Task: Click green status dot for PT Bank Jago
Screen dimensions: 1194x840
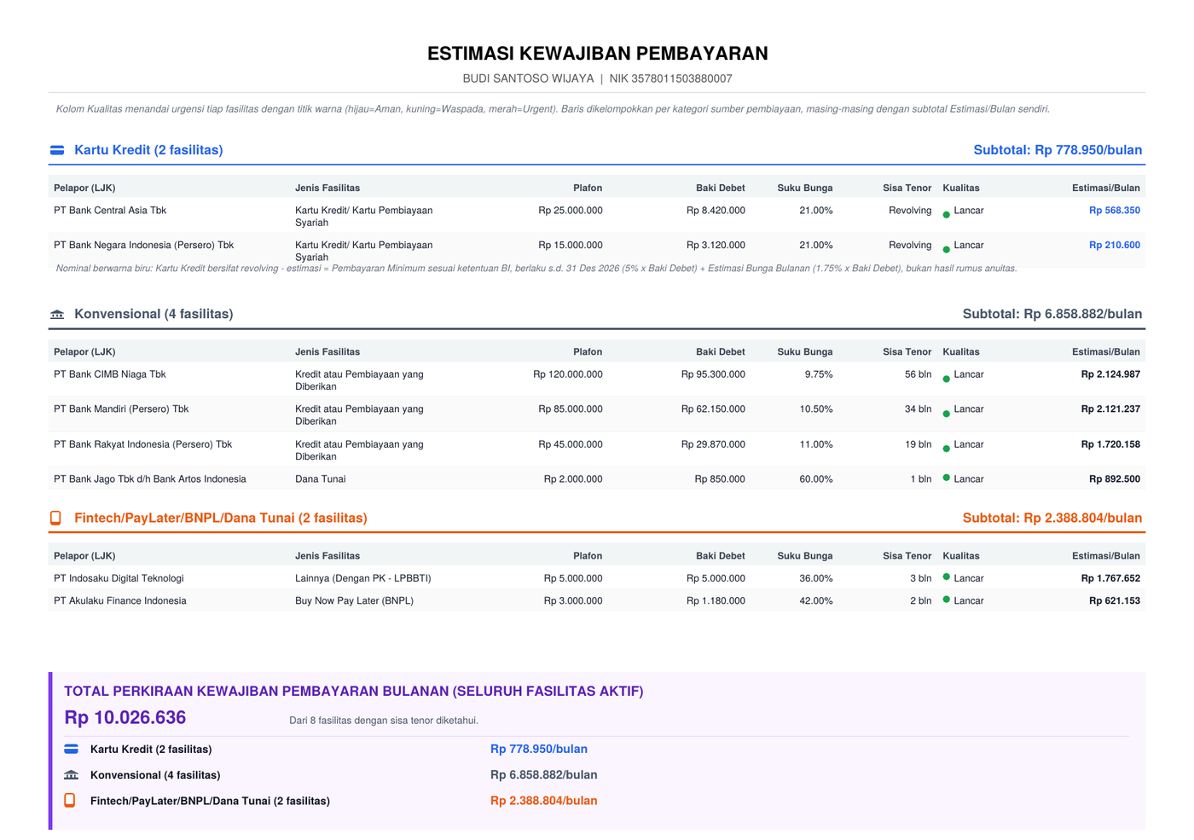Action: [947, 478]
